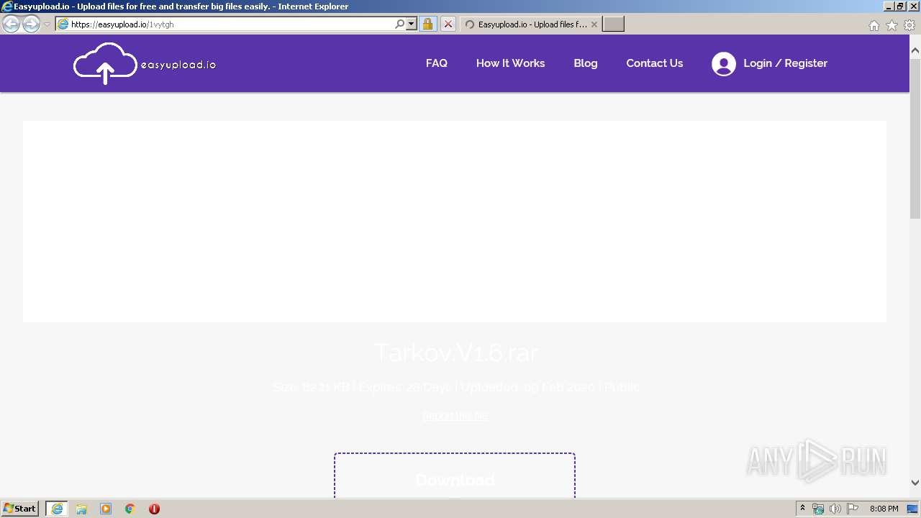Open a new blank tab
Viewport: 921px width, 518px height.
click(x=613, y=24)
